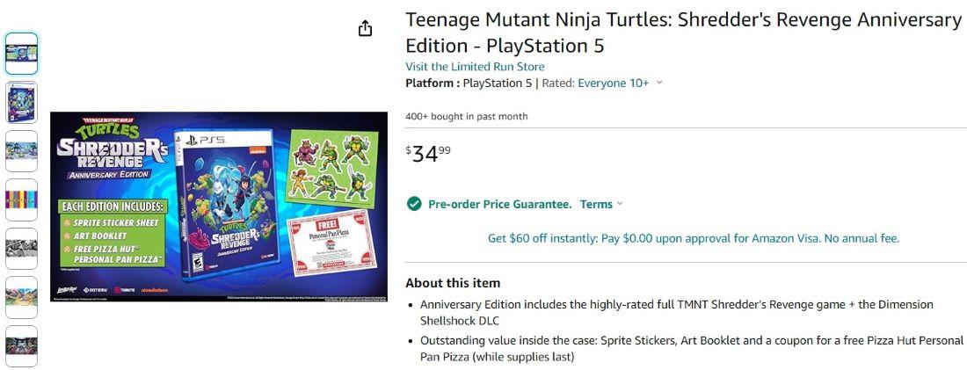The height and width of the screenshot is (370, 967).
Task: Click the 400+ bought in past month text
Action: [x=467, y=117]
